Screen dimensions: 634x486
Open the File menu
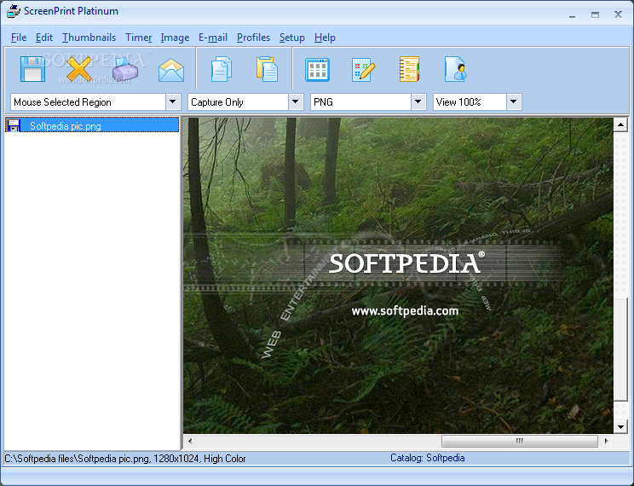[19, 38]
